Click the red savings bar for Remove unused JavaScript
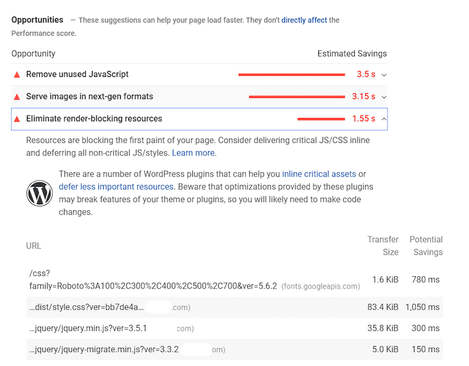 point(291,74)
